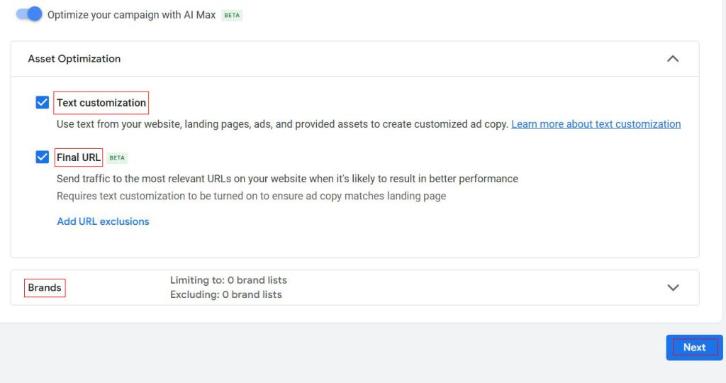Click the Brands section title
Viewport: 726px width, 383px height.
click(45, 288)
